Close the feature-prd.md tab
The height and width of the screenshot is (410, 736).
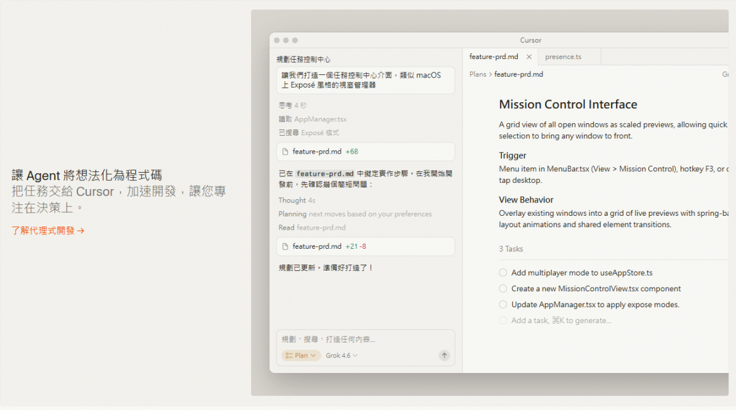(x=529, y=57)
